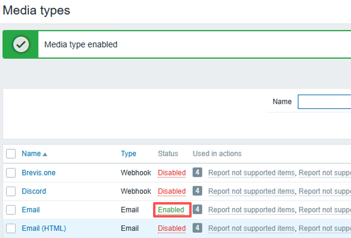Screen dimensions: 351x238
Task: Tick the select-all checkbox in table header
Action: coord(11,154)
